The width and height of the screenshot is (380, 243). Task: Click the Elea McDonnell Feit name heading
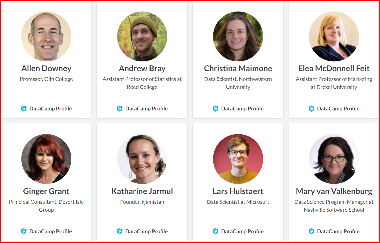click(x=334, y=69)
